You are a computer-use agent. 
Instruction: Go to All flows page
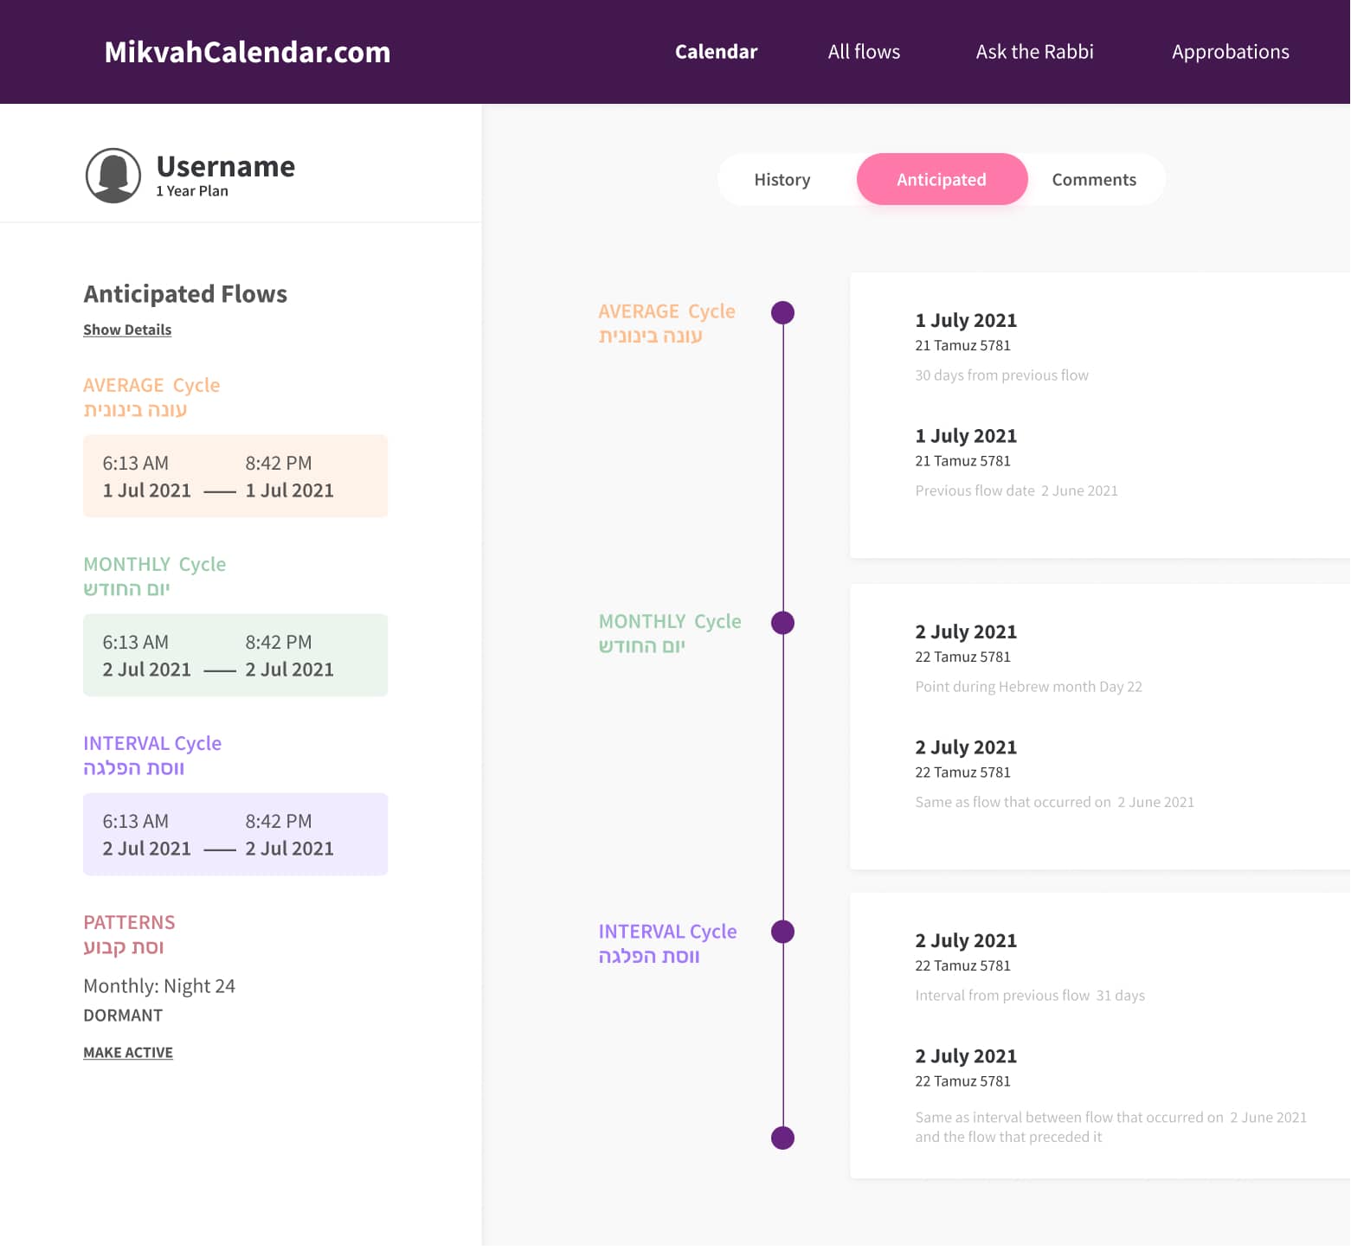coord(864,52)
